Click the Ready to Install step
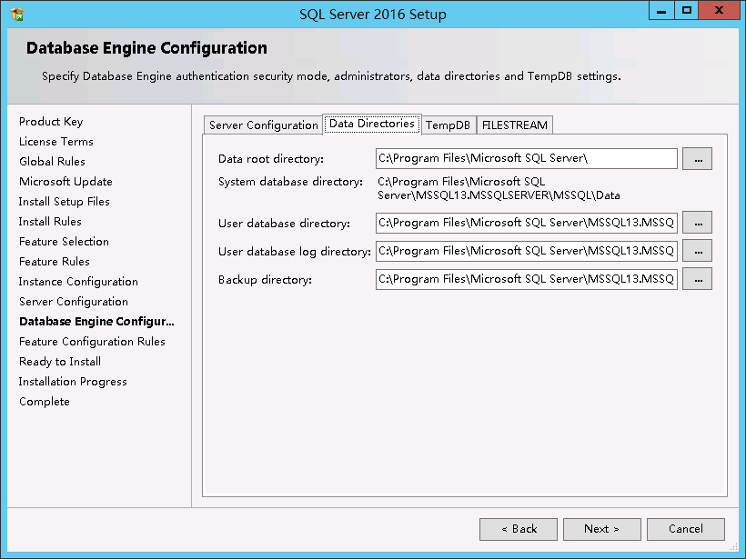The width and height of the screenshot is (746, 559). pyautogui.click(x=60, y=362)
